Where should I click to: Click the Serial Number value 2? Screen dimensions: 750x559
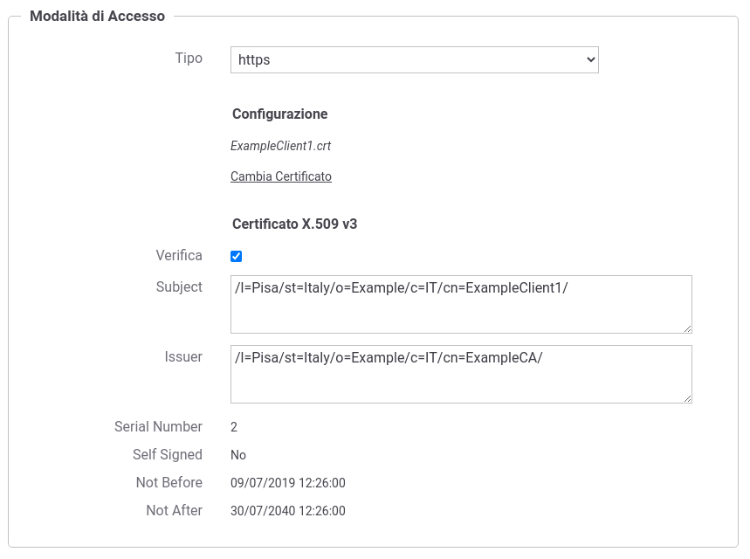tap(234, 427)
